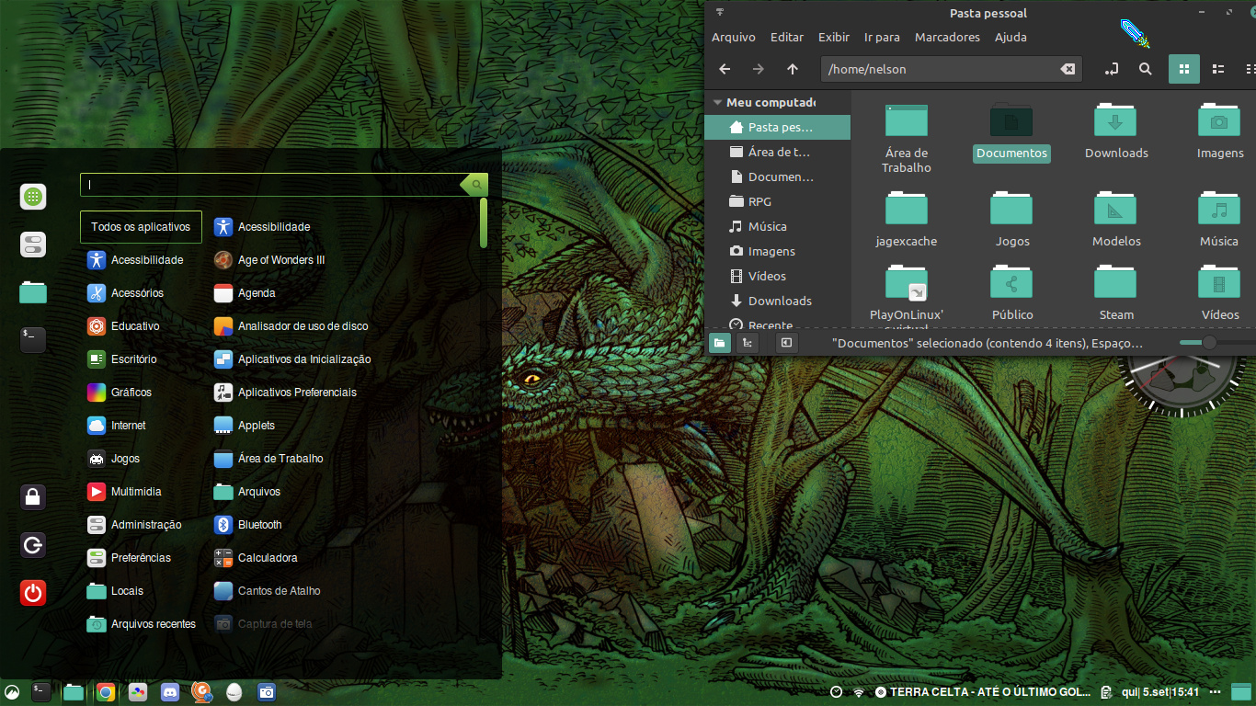Hide the sidebar using status bar button
The image size is (1256, 706).
click(x=786, y=343)
